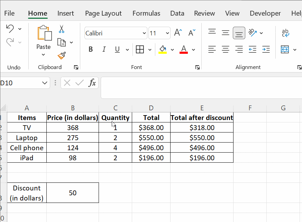Open the Name Box dropdown arrow
The height and width of the screenshot is (222, 302).
(44, 83)
